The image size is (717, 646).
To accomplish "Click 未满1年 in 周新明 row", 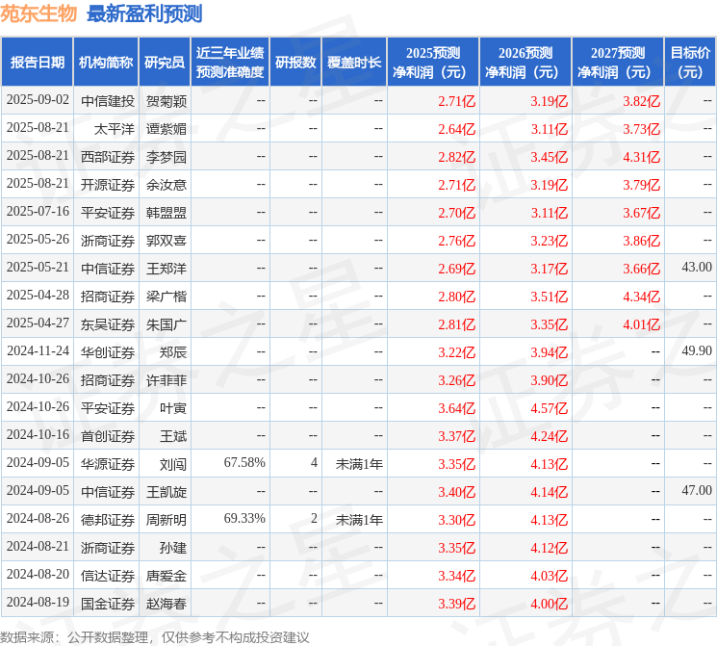I will coord(359,519).
